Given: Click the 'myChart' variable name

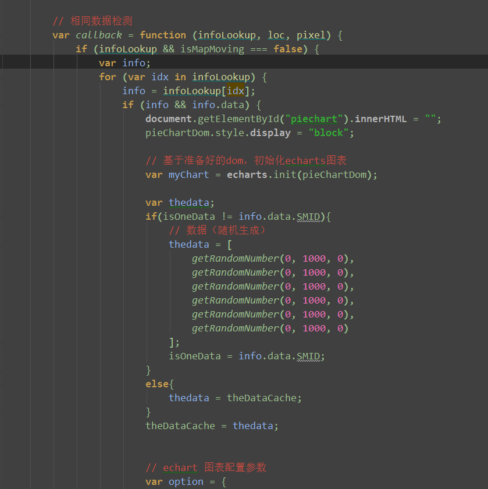Looking at the screenshot, I should (x=189, y=174).
